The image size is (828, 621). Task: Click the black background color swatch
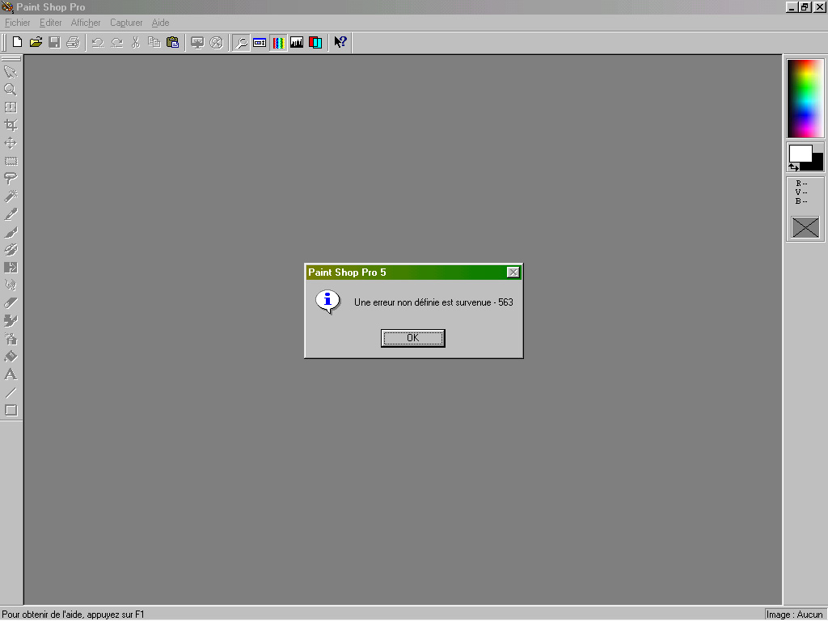click(x=817, y=163)
